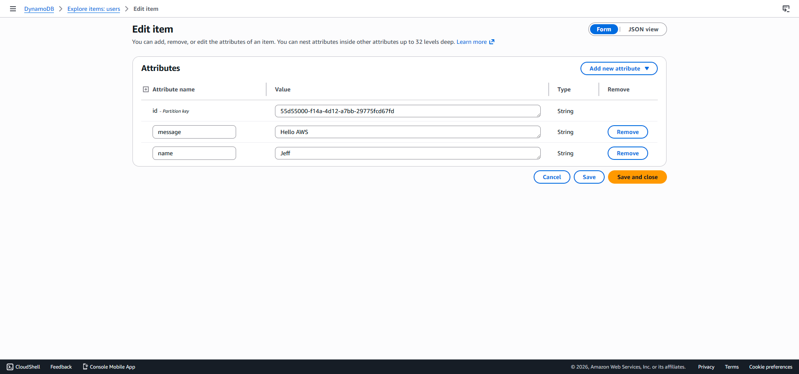Click the Edit item breadcrumb text

click(146, 9)
